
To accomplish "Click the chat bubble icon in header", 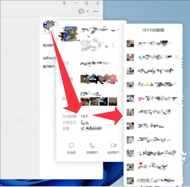I will tap(81, 11).
